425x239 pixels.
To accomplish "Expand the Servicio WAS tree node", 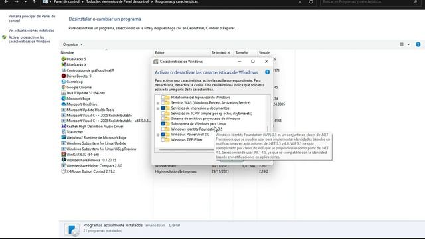I will tap(158, 103).
